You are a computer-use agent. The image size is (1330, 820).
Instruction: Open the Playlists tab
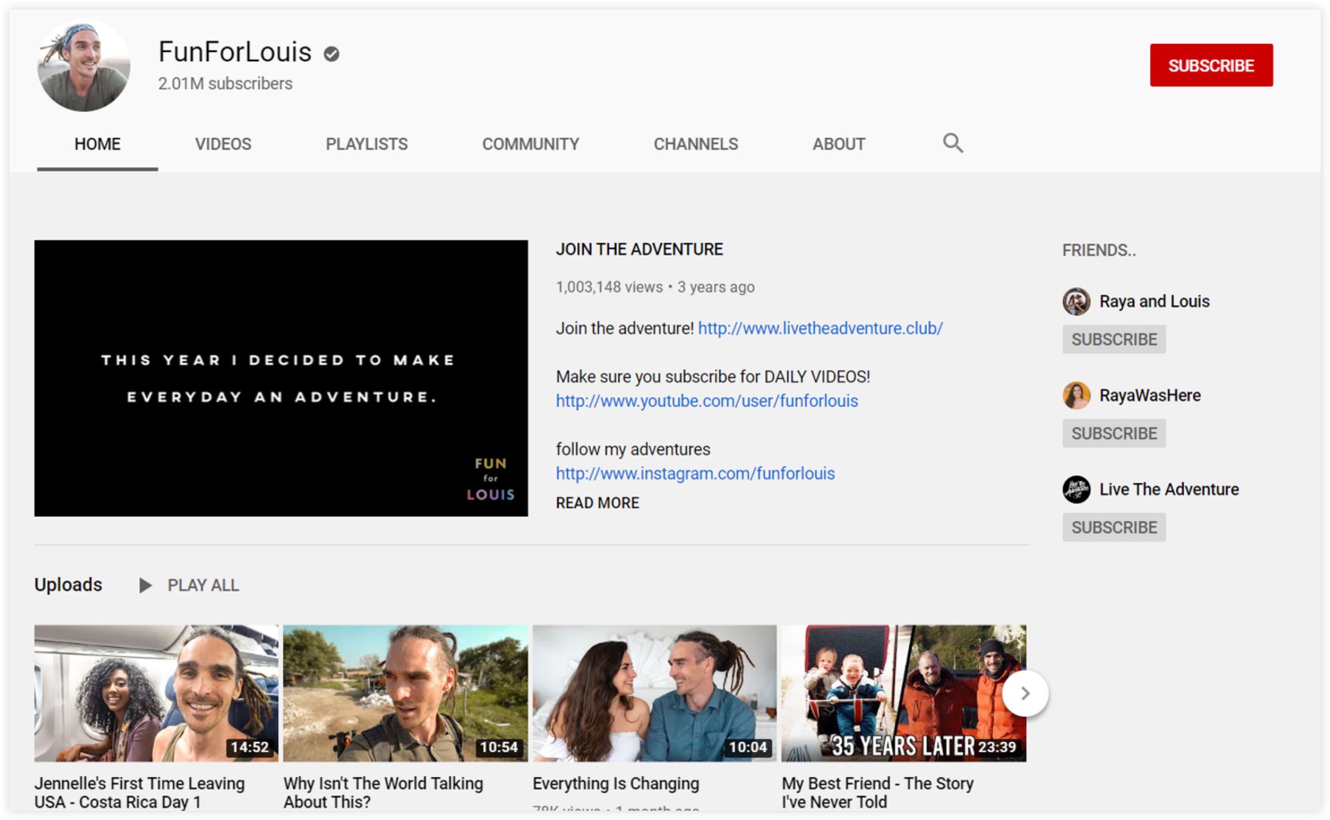click(366, 144)
